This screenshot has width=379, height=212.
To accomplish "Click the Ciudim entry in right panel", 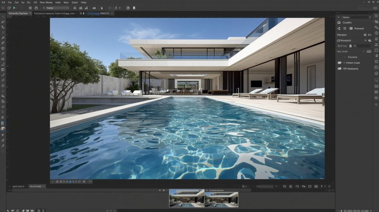I will [x=347, y=23].
